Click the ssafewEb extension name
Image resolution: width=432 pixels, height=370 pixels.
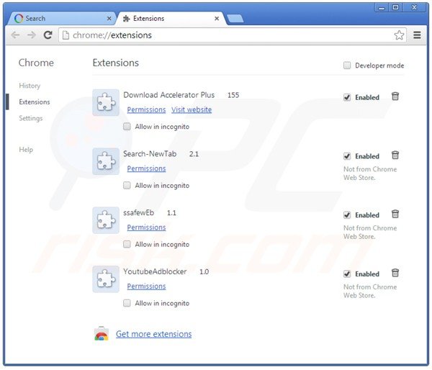coord(138,212)
